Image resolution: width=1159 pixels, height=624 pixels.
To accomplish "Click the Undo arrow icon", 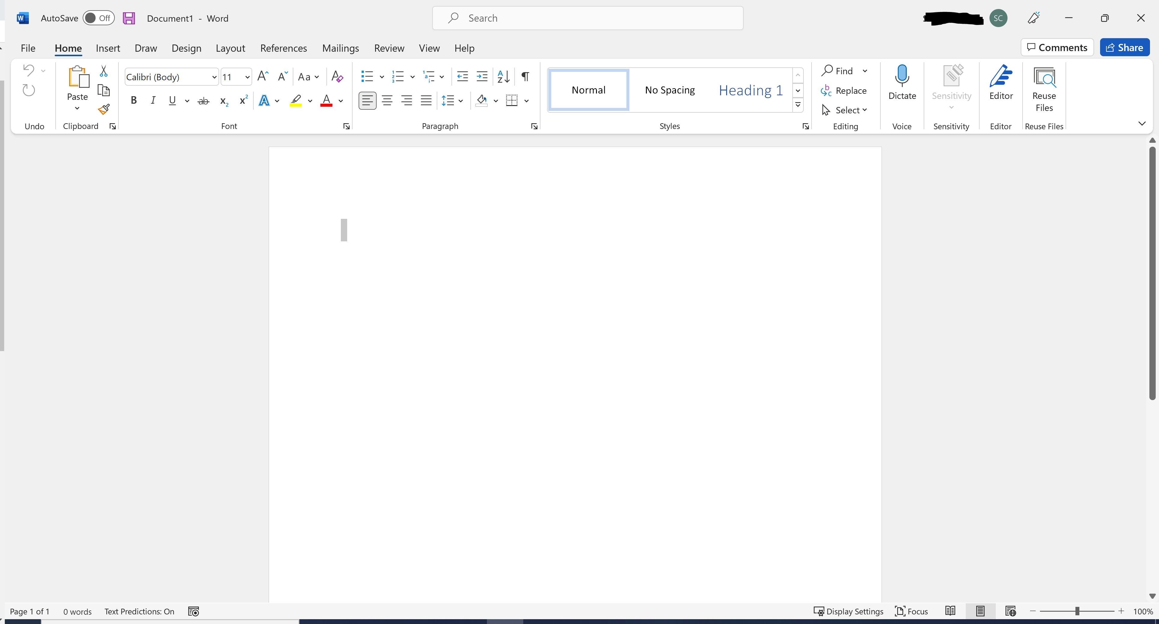I will pyautogui.click(x=28, y=70).
